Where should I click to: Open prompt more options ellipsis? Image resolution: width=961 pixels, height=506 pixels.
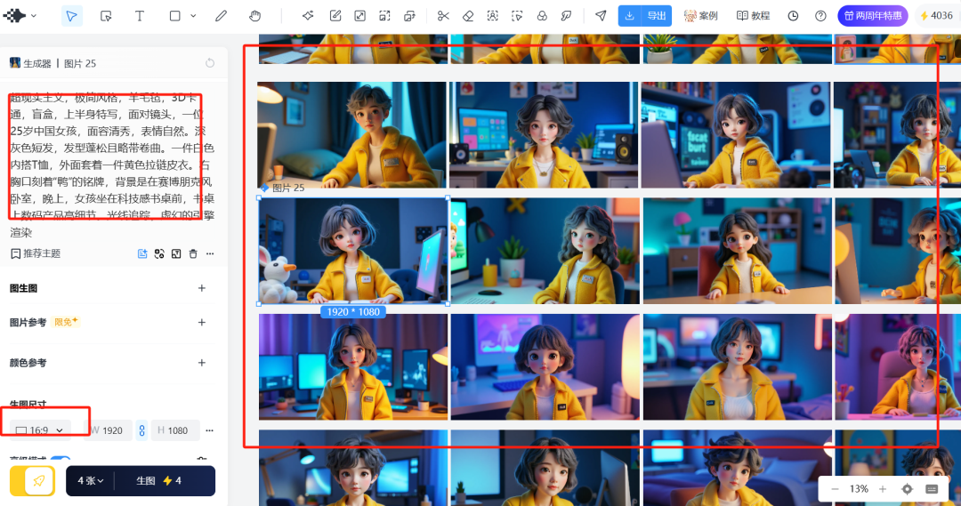210,253
